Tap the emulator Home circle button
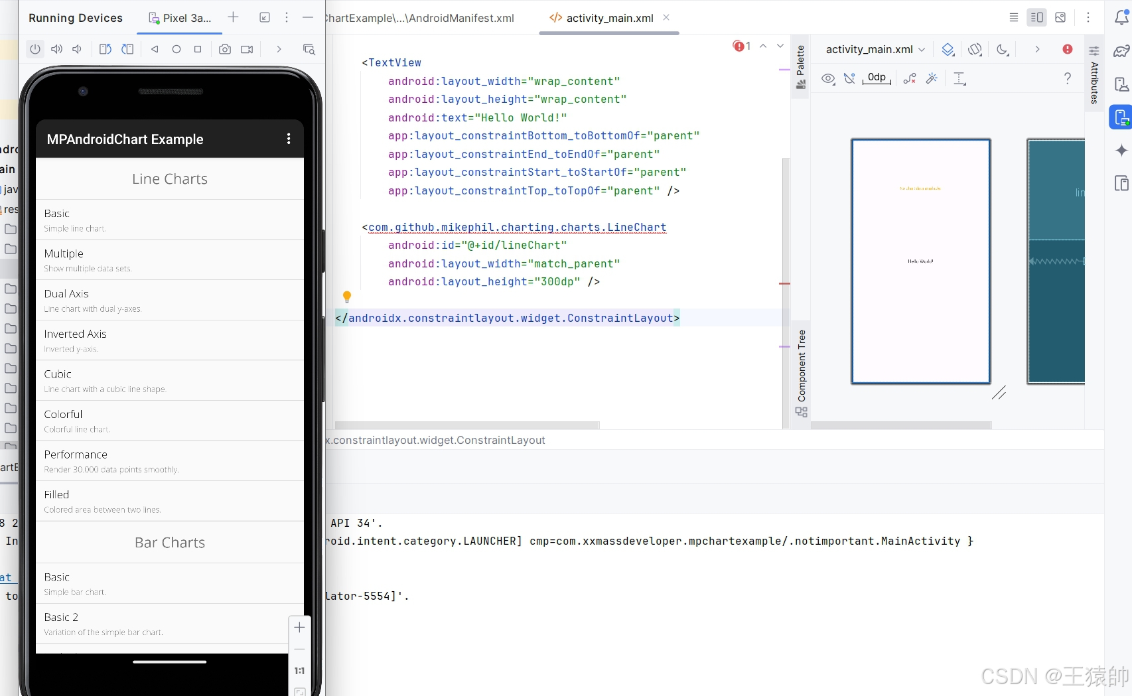The width and height of the screenshot is (1132, 696). (x=177, y=49)
